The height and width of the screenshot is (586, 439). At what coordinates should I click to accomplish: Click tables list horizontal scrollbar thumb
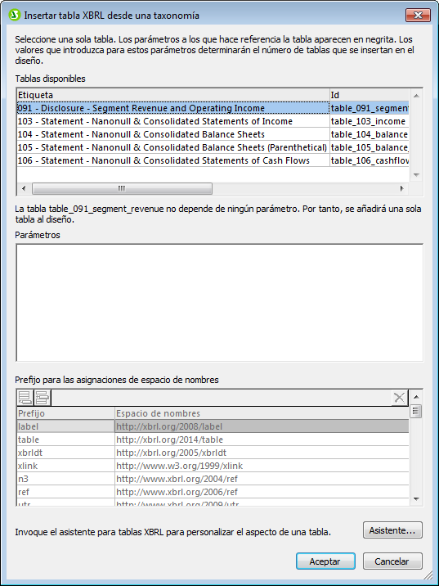(122, 188)
